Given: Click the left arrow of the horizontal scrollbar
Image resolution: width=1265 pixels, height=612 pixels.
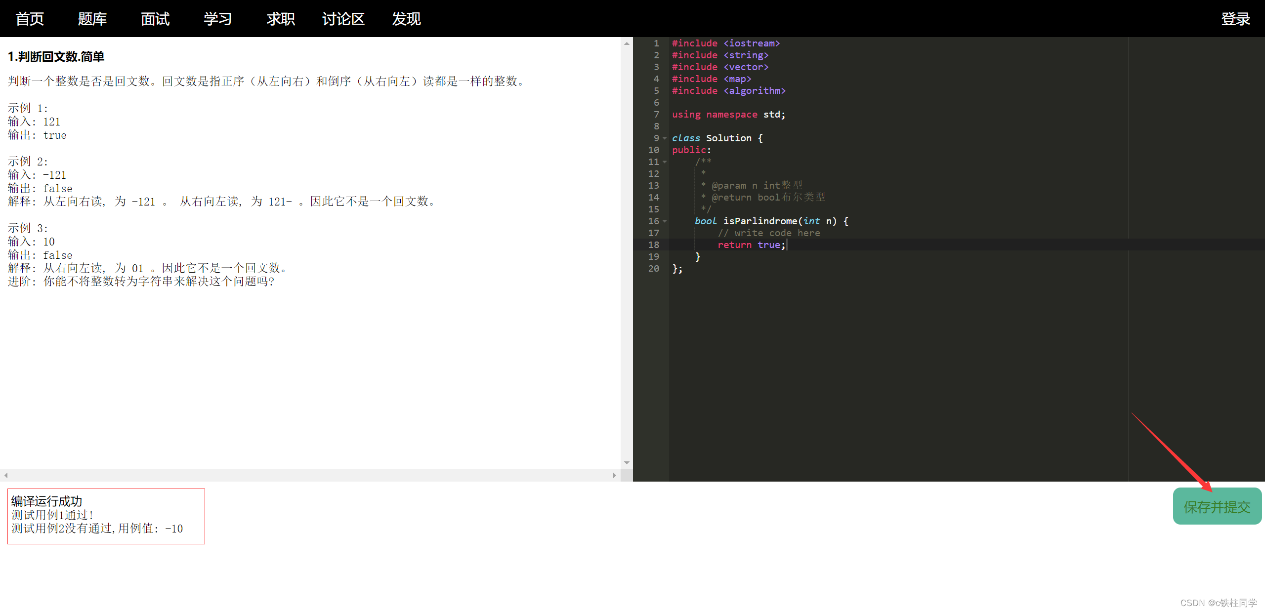Looking at the screenshot, I should tap(6, 475).
